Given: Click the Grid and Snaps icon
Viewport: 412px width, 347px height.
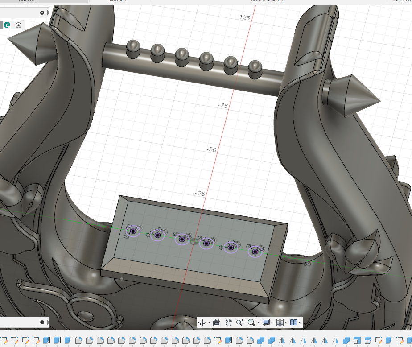Looking at the screenshot, I should [280, 322].
